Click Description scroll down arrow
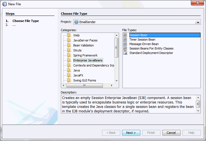The height and width of the screenshot is (141, 206). coord(198,111)
